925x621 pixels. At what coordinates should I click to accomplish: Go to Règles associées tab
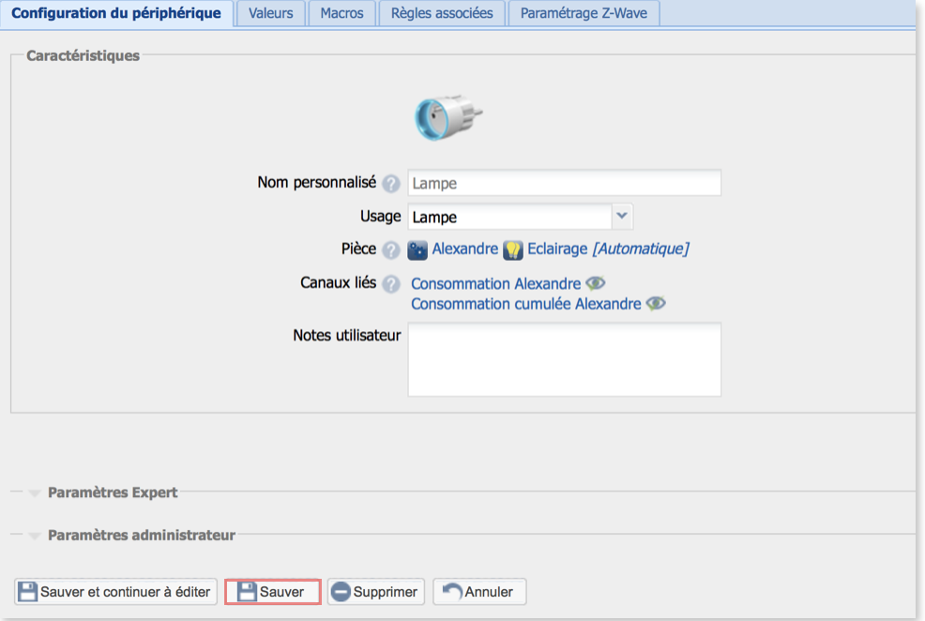coord(442,14)
